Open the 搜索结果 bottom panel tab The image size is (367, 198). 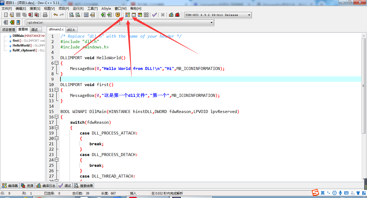click(84, 186)
